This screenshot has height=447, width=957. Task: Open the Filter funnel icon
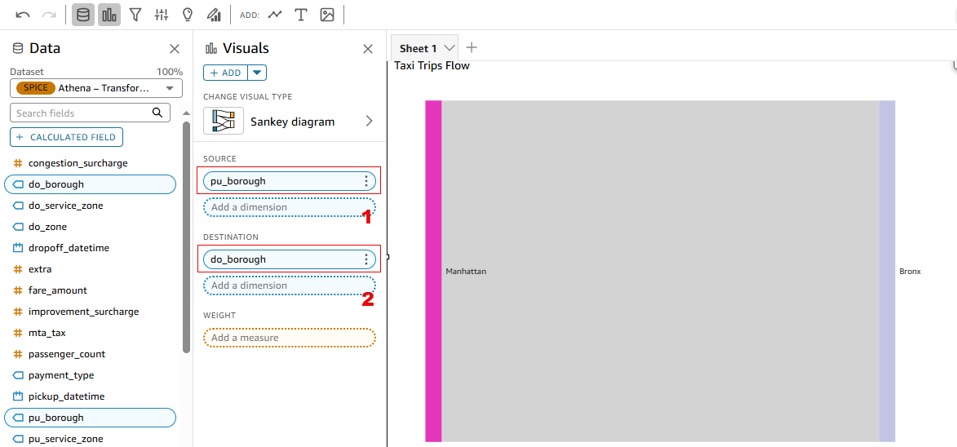(135, 15)
